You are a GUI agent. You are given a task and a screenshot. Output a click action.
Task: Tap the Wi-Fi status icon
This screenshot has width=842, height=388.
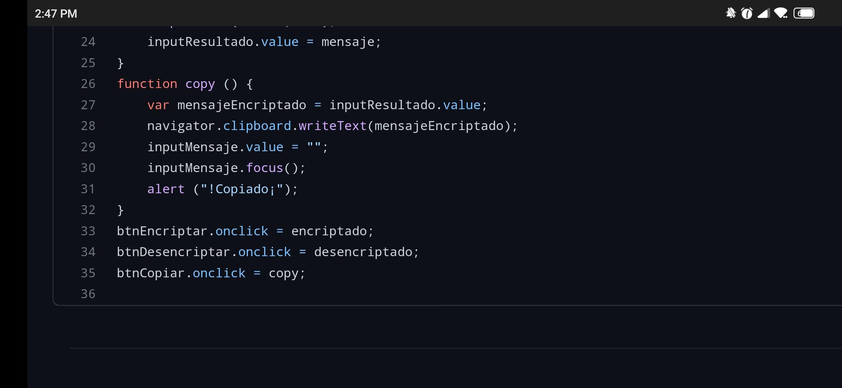click(x=781, y=14)
